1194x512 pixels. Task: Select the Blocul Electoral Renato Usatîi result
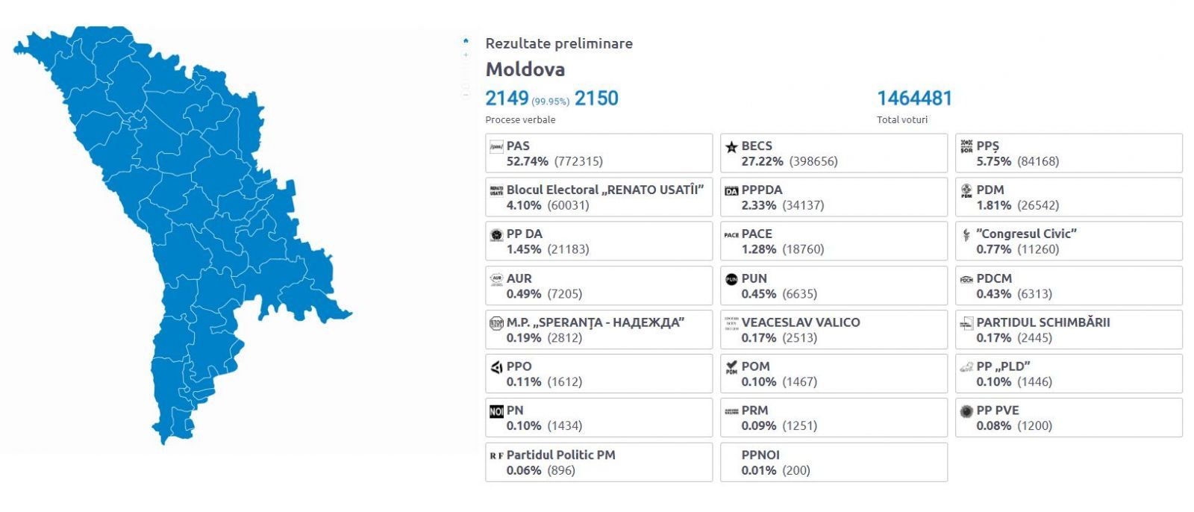pos(598,197)
